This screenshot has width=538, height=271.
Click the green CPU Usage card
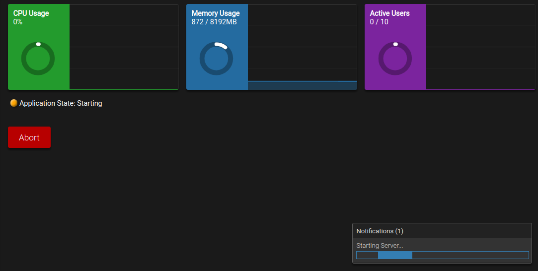(39, 47)
